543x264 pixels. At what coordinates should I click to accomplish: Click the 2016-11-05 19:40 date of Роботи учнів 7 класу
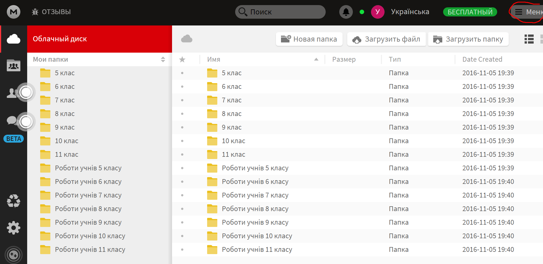click(x=488, y=195)
